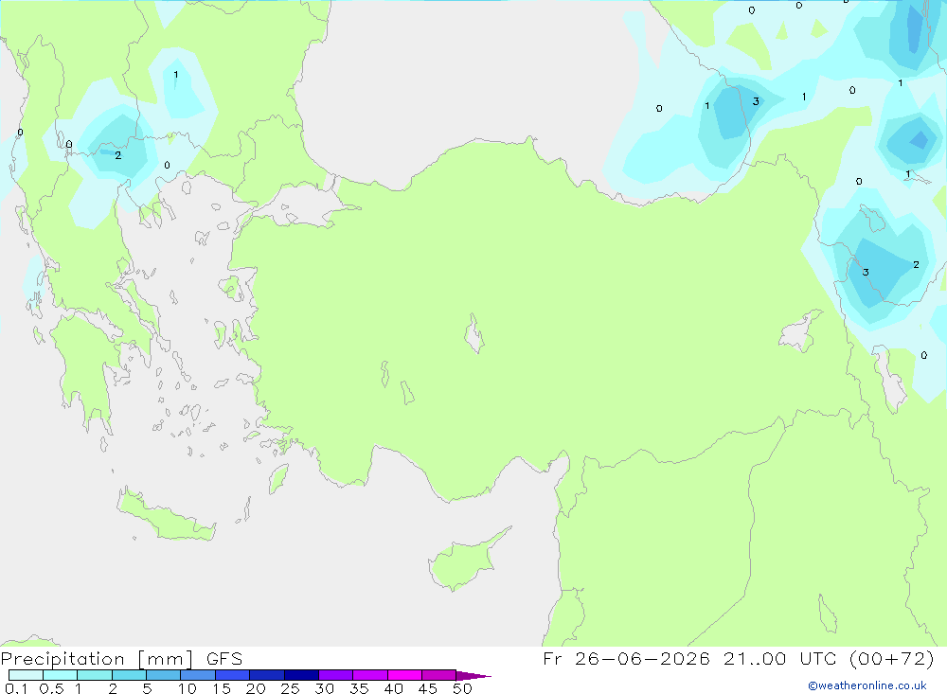
Task: Select the legend swatch between 45 and 50
Action: (439, 675)
